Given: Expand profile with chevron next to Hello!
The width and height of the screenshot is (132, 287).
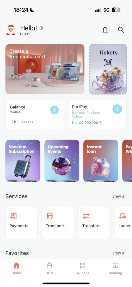Looking at the screenshot, I should click(x=42, y=28).
